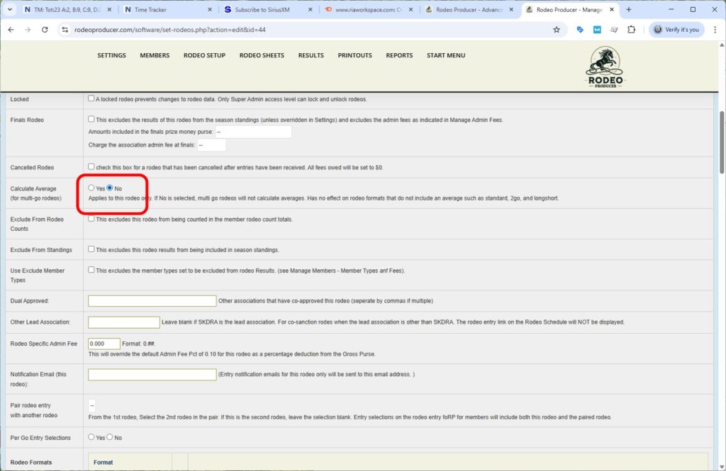Select Yes for Calculate Average
This screenshot has width=726, height=471.
91,188
